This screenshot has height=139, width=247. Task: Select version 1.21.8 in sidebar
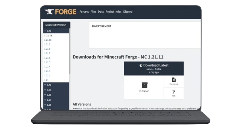pos(47,49)
